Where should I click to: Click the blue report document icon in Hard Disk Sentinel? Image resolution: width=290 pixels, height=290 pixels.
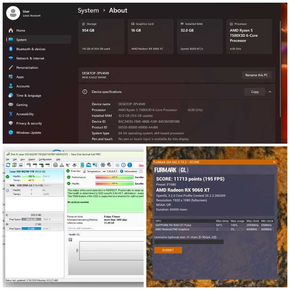83,165
